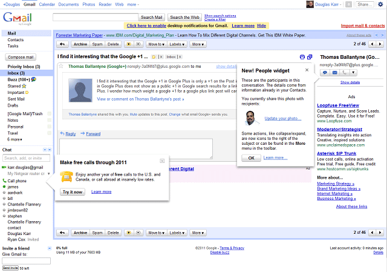Screen dimensions: 387x272
Task: Go to older conversation with top right arrow
Action: pyautogui.click(x=380, y=44)
